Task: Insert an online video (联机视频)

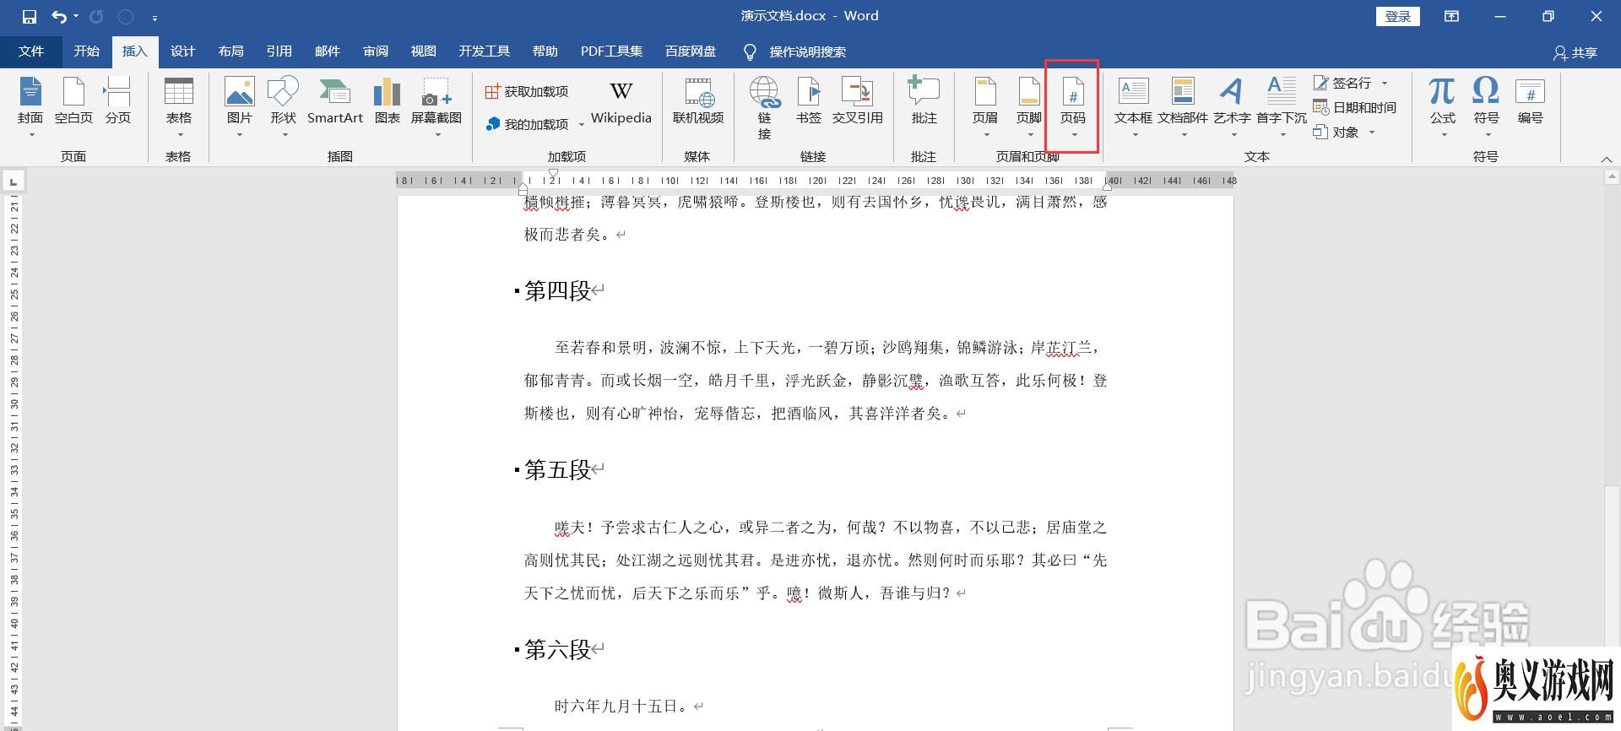Action: click(x=698, y=101)
